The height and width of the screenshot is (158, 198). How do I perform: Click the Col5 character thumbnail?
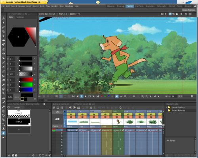point(118,122)
